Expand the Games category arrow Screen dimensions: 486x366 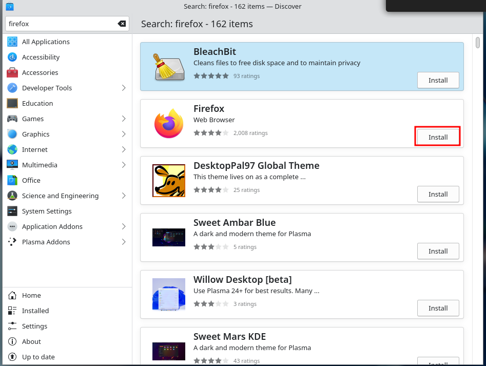click(x=124, y=119)
